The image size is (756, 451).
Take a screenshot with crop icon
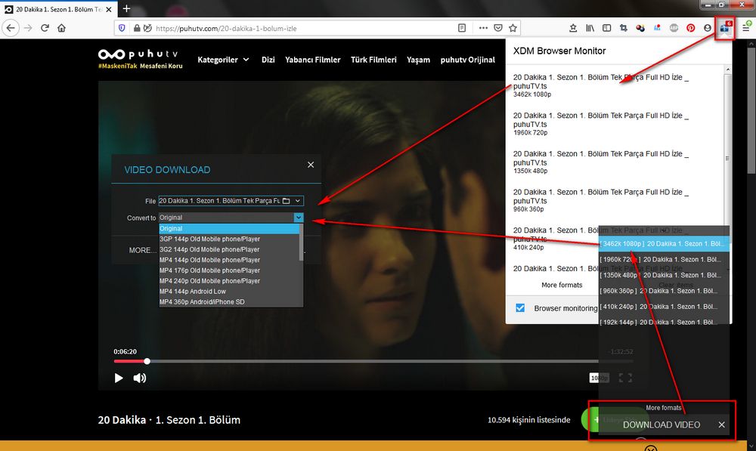pos(624,28)
